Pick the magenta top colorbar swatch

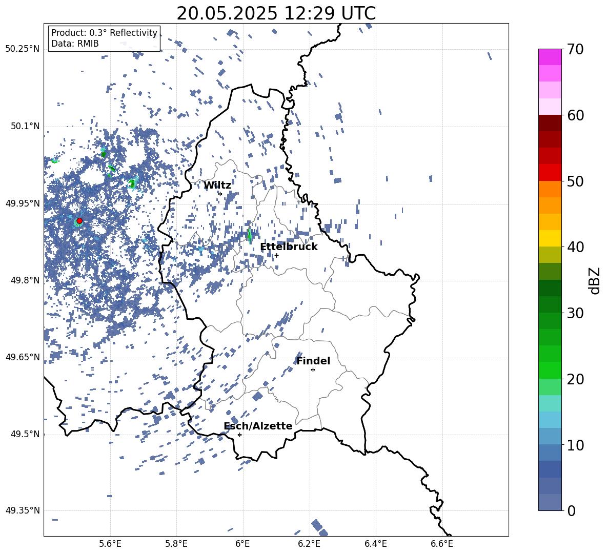(550, 57)
